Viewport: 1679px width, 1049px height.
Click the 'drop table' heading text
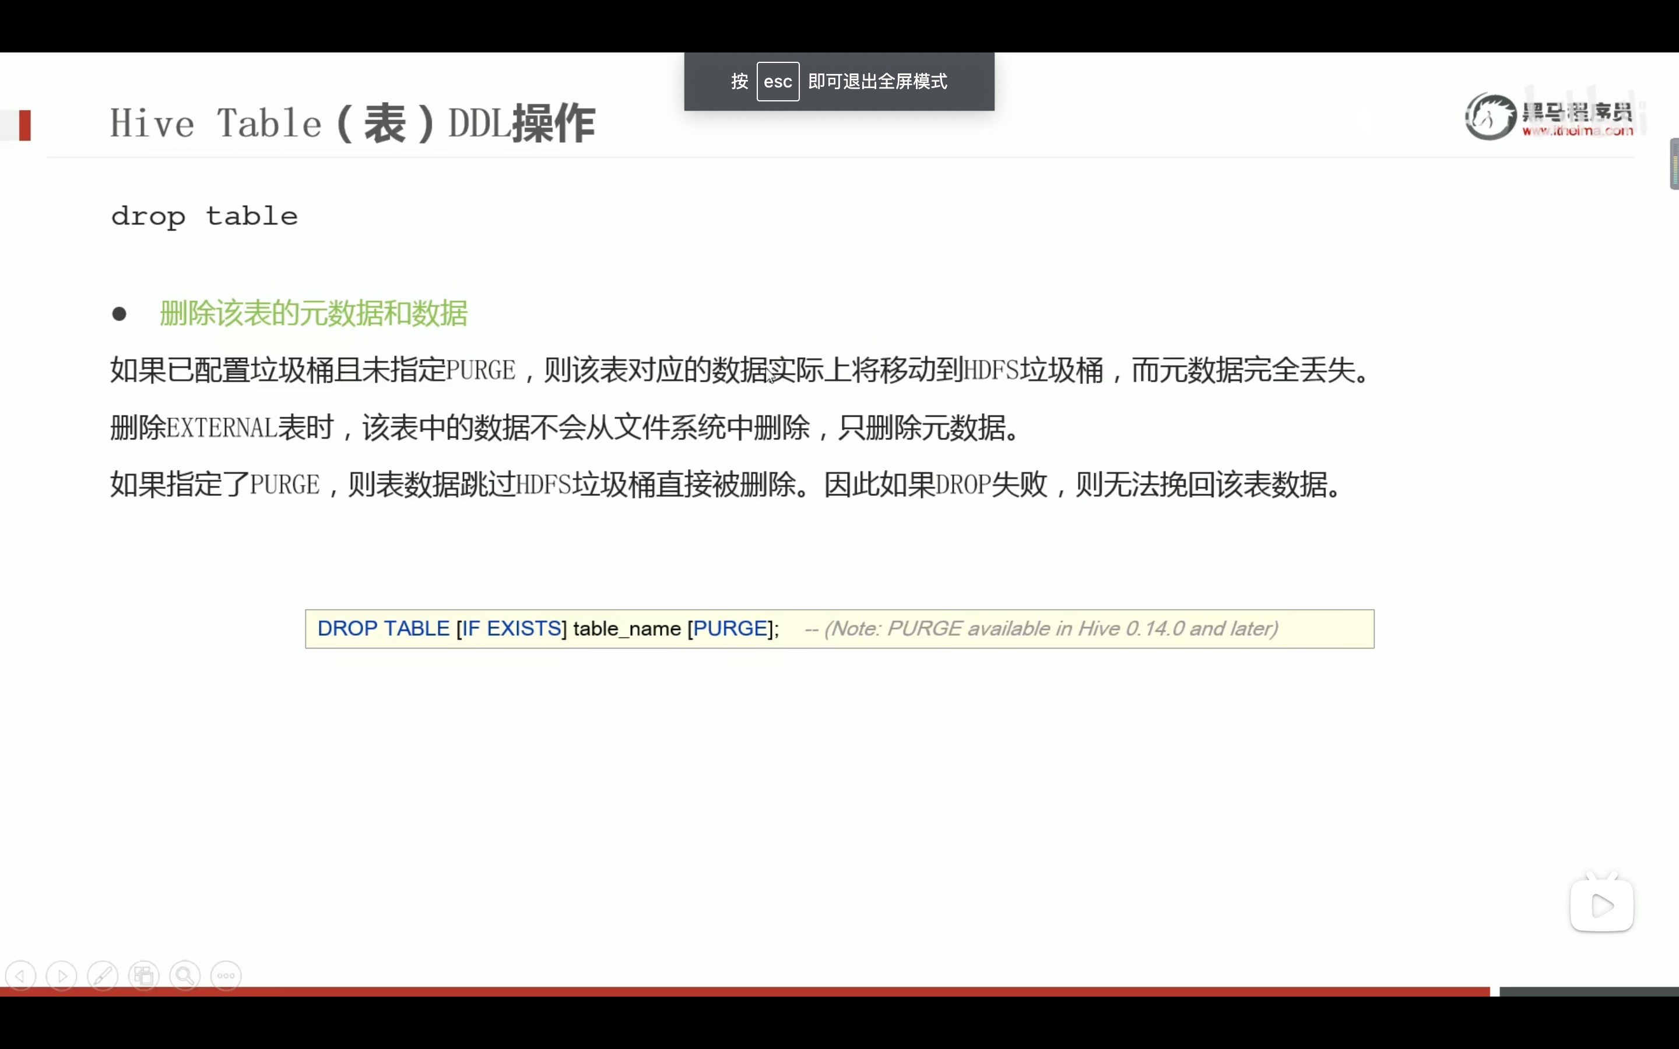coord(204,216)
